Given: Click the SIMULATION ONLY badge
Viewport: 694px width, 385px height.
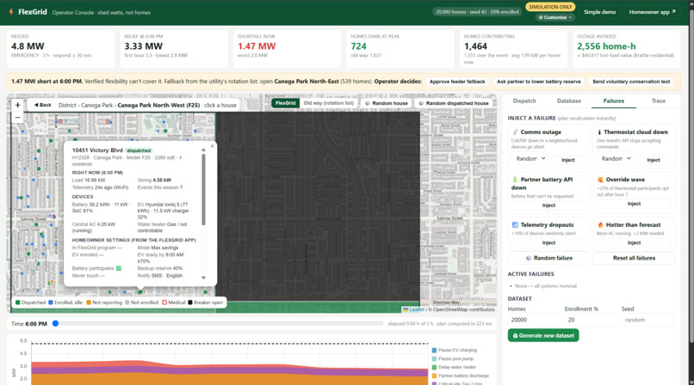Looking at the screenshot, I should pos(550,7).
